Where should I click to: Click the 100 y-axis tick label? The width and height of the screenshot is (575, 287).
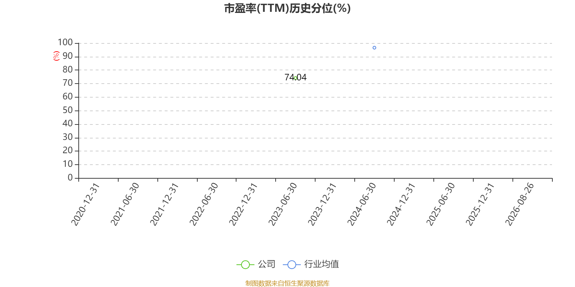(65, 42)
